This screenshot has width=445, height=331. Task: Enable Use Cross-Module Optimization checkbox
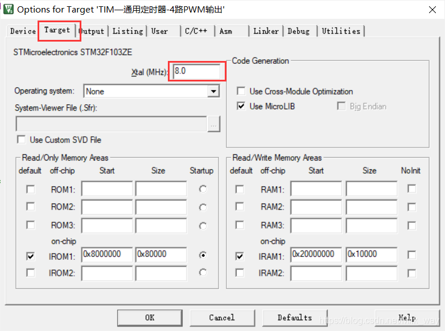pyautogui.click(x=241, y=91)
